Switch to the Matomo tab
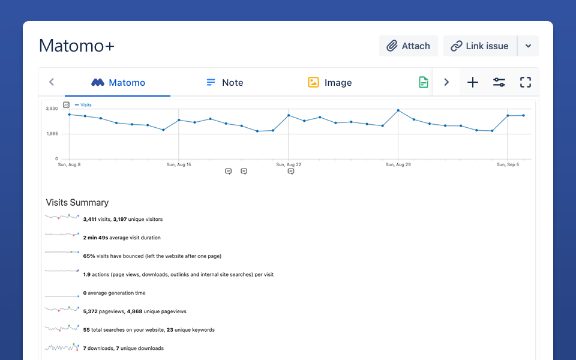The image size is (576, 360). coord(118,82)
